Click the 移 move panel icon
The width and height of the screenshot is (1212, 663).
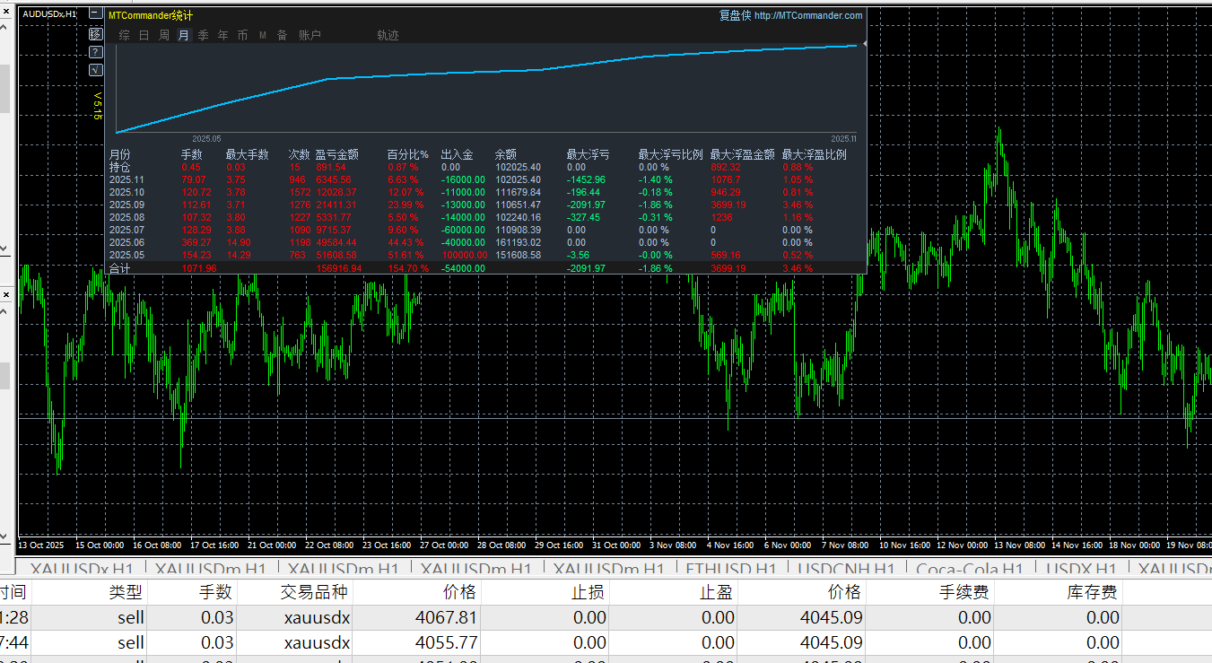click(96, 34)
